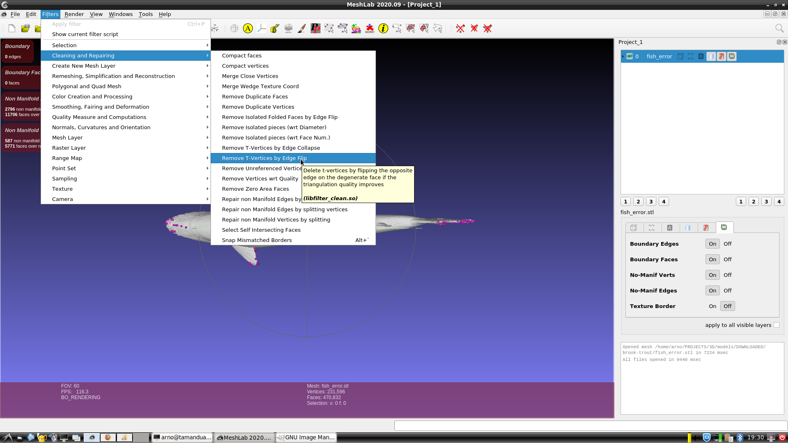Click Show current filter script

coord(85,34)
